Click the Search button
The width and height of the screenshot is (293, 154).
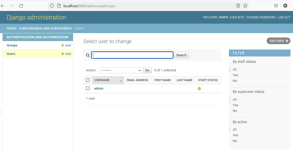click(x=181, y=55)
